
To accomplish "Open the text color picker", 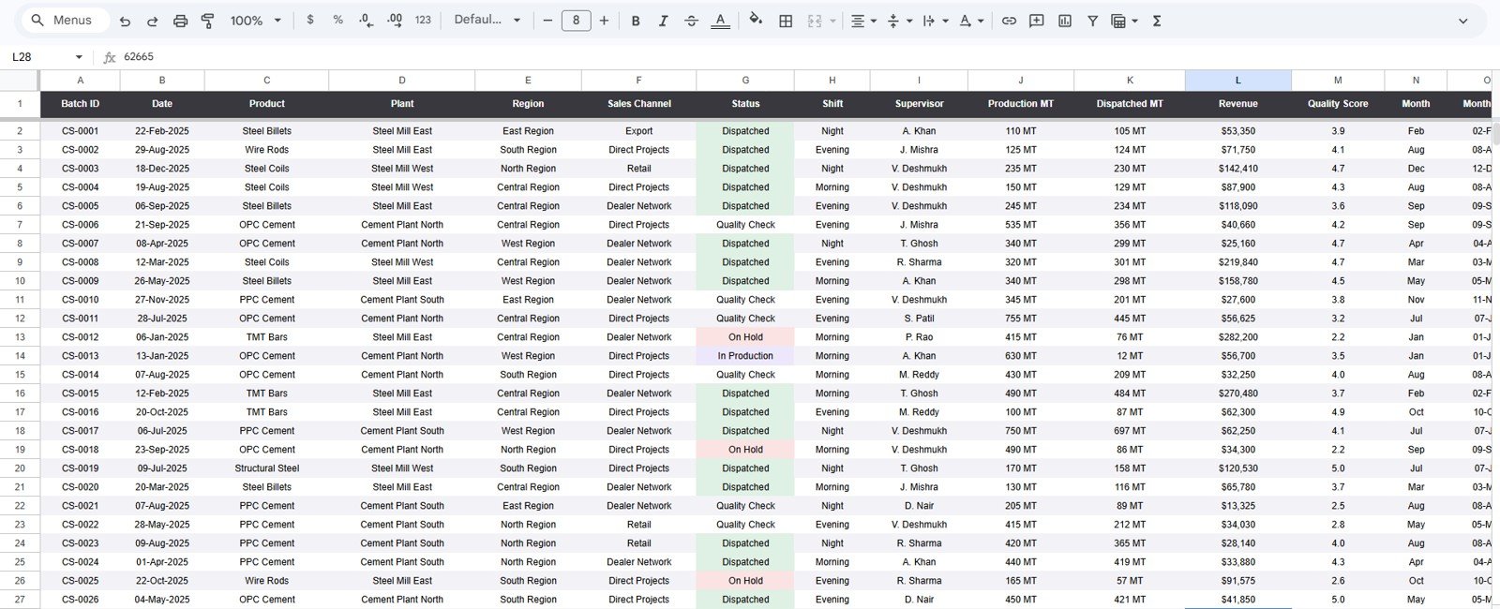I will tap(720, 21).
